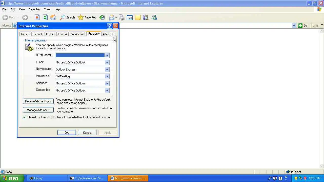Click the Manage Add-ons button
The height and width of the screenshot is (182, 324).
click(x=38, y=110)
